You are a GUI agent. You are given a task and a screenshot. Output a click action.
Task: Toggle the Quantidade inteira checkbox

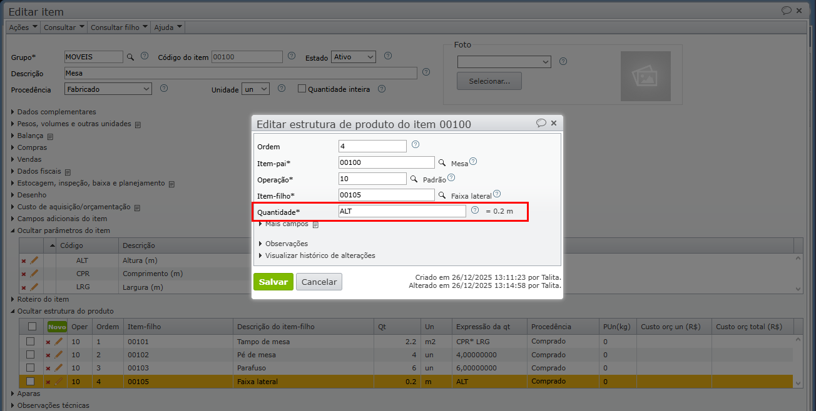(x=302, y=89)
